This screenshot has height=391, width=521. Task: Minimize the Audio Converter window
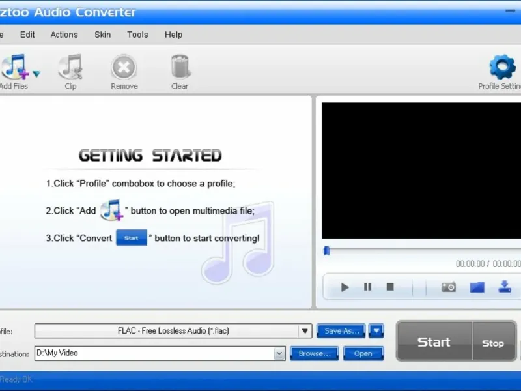511,11
